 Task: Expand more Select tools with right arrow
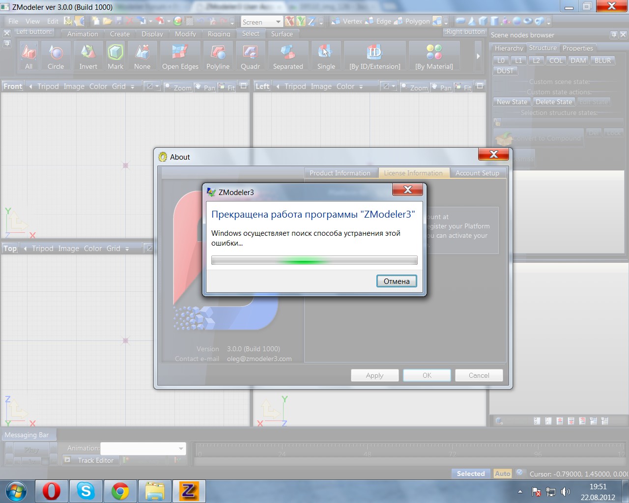(x=478, y=56)
